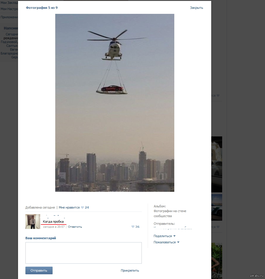This screenshot has height=279, width=265.
Task: Click the Поделиться dropdown arrow
Action: click(174, 236)
